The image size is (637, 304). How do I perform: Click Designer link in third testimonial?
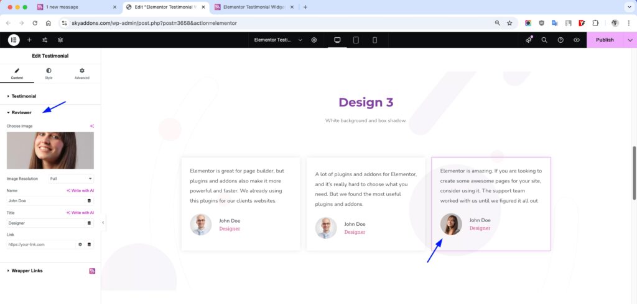click(480, 228)
